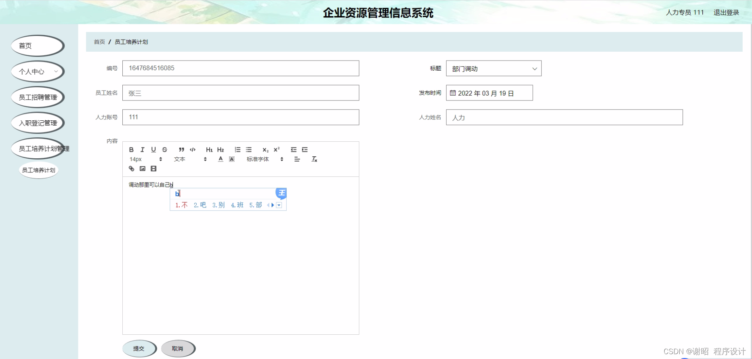Apply superscript formatting
Viewport: 752px width, 359px height.
click(x=277, y=149)
